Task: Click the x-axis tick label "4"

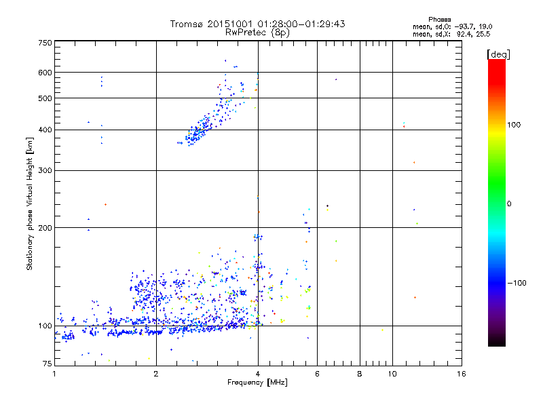Action: pos(258,374)
